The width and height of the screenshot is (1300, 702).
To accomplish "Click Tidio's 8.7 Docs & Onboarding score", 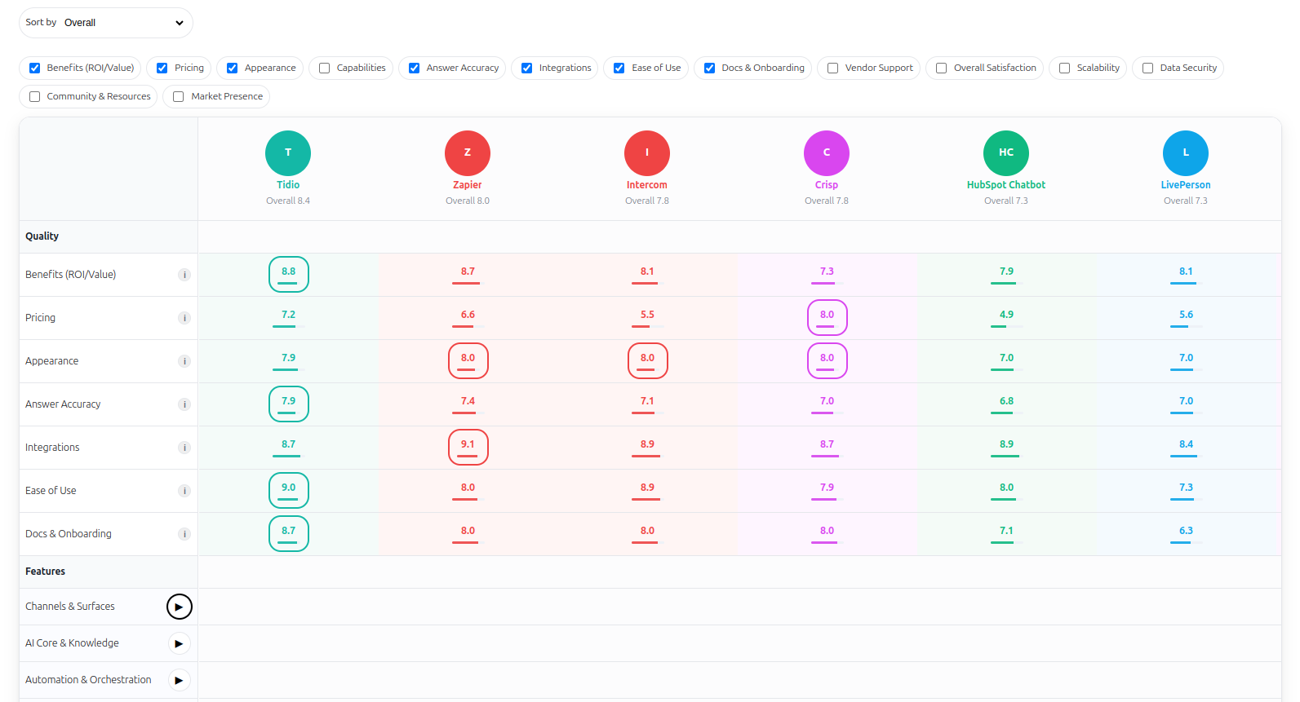I will 289,534.
